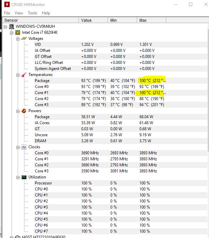
Task: Collapse the WINDOWS-CV0M4UH root node
Action: click(x=5, y=27)
